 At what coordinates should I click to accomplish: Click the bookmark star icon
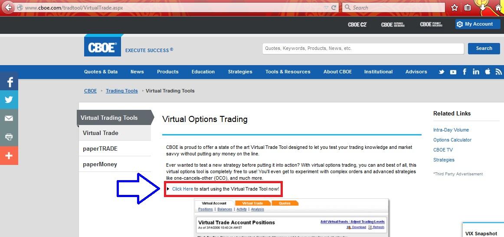[x=454, y=7]
